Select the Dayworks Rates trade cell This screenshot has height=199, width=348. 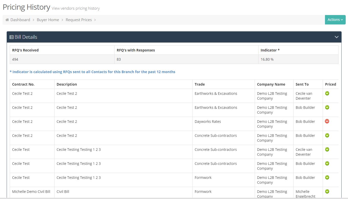point(223,124)
